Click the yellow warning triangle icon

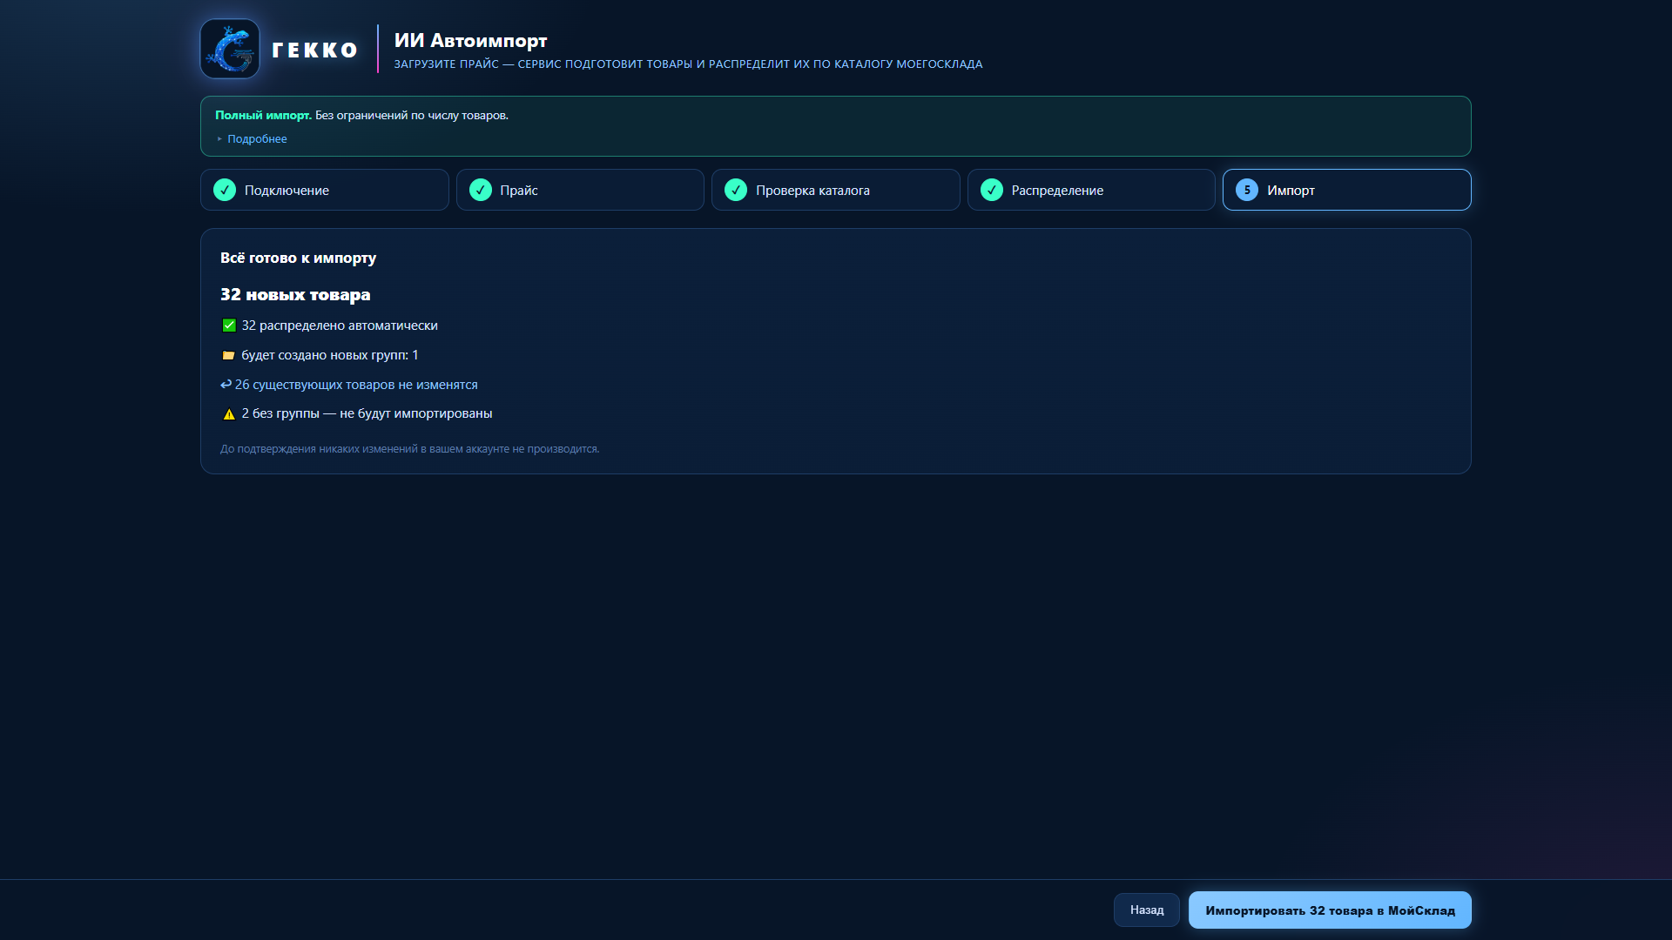[229, 414]
